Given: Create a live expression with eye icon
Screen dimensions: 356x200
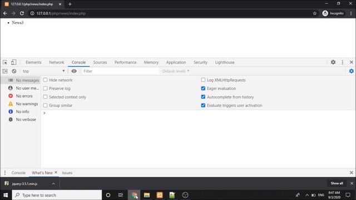Looking at the screenshot, I should [x=74, y=71].
